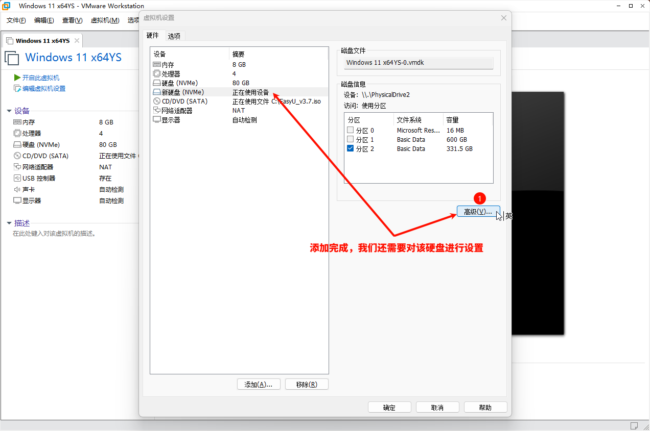Click the USB controller icon in main window

[x=17, y=179]
